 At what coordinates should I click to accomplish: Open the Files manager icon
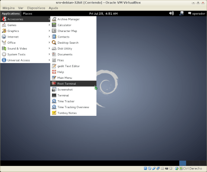pyautogui.click(x=54, y=60)
